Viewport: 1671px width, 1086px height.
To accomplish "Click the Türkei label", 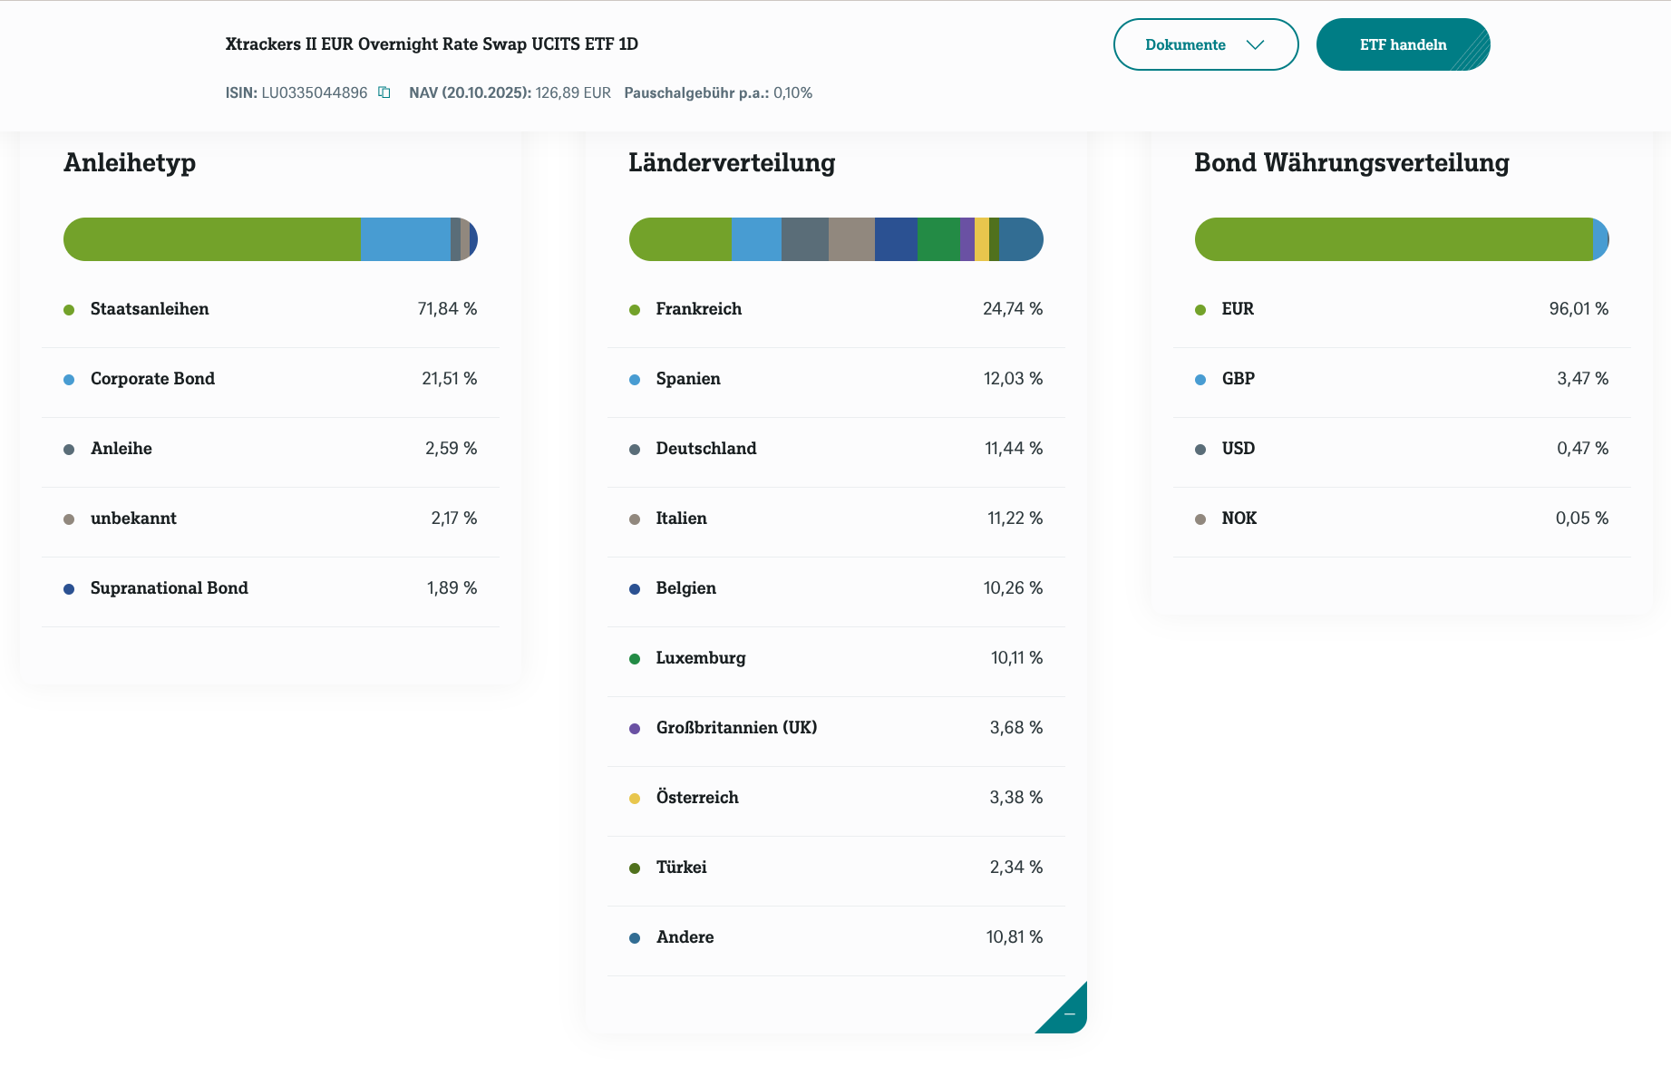I will click(682, 868).
